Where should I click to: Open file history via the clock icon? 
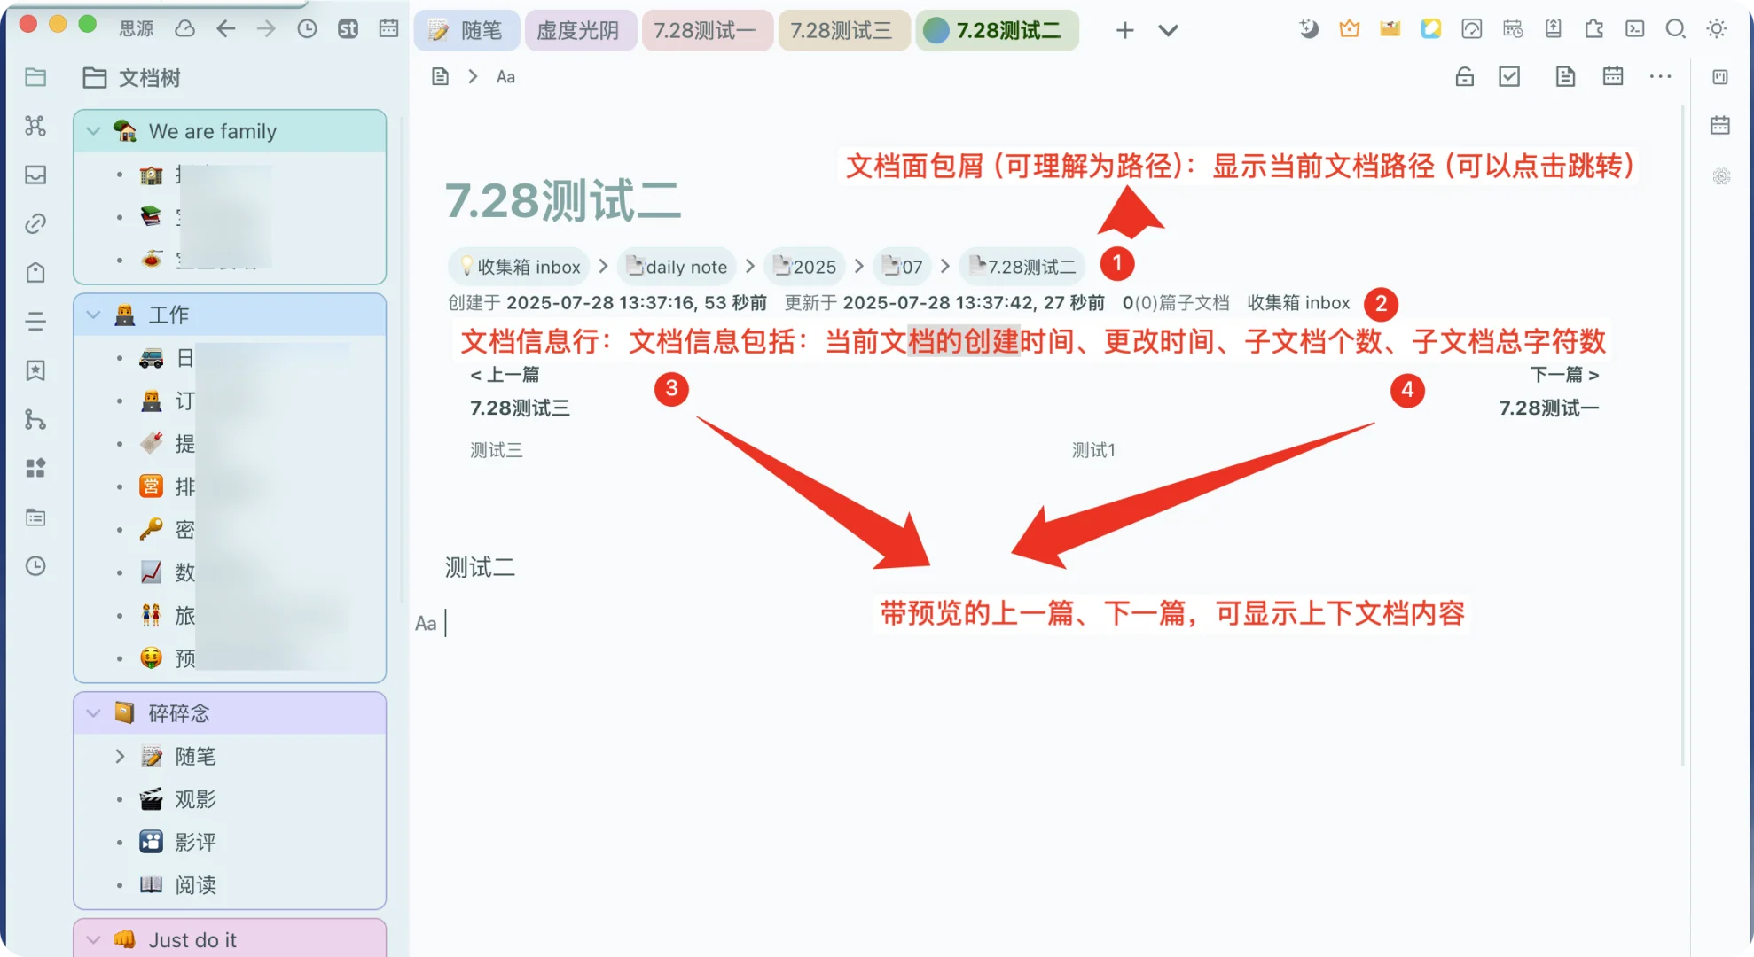pos(35,565)
